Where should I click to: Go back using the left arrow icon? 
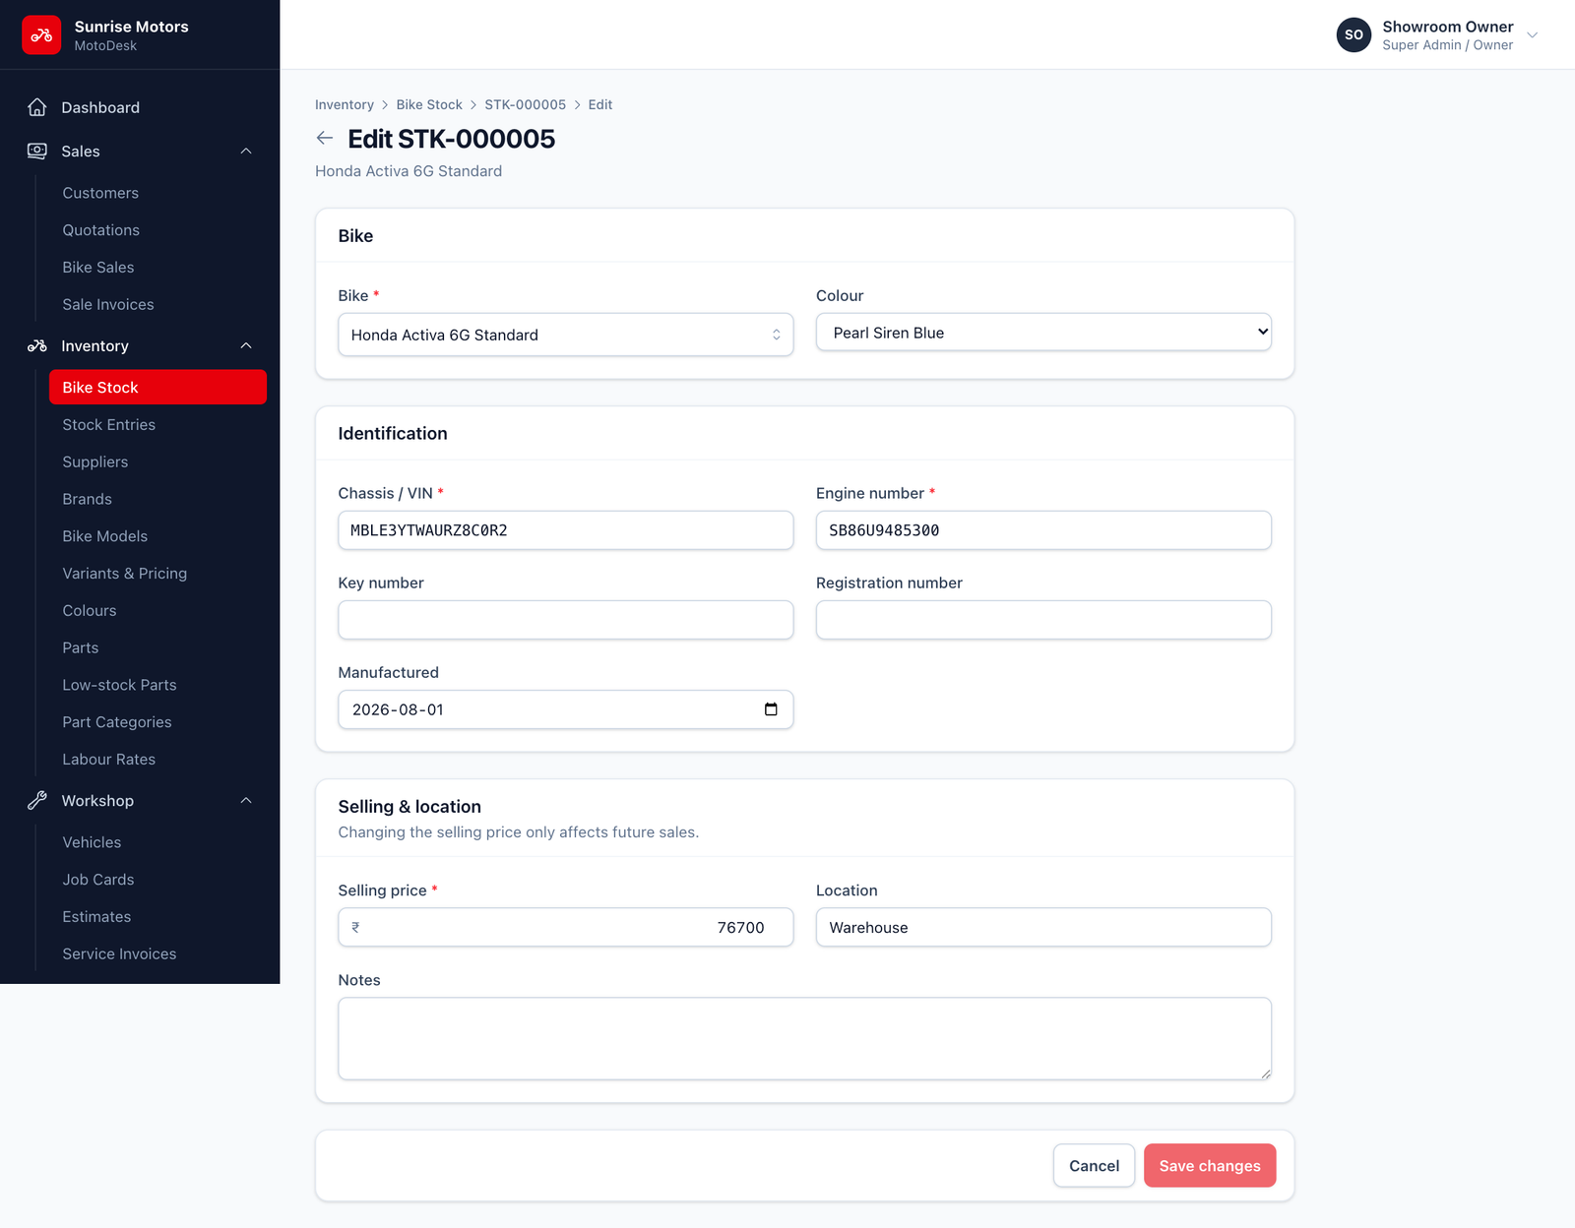click(x=325, y=139)
